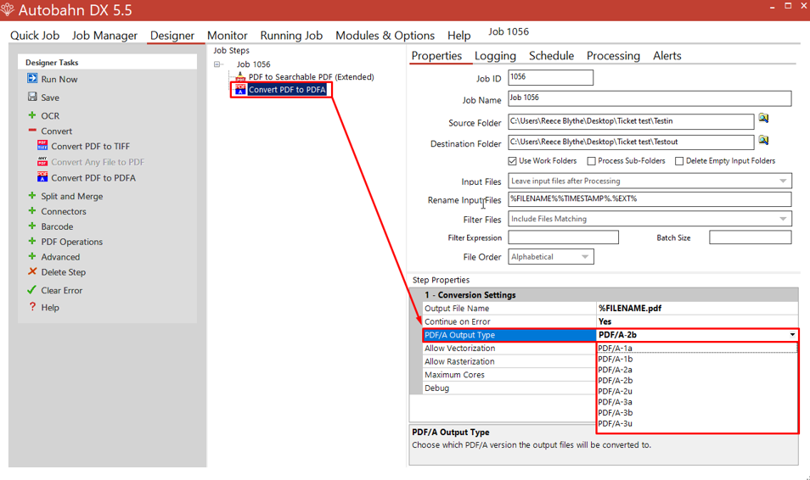Switch to the Logging tab
Image resolution: width=810 pixels, height=480 pixels.
click(495, 56)
